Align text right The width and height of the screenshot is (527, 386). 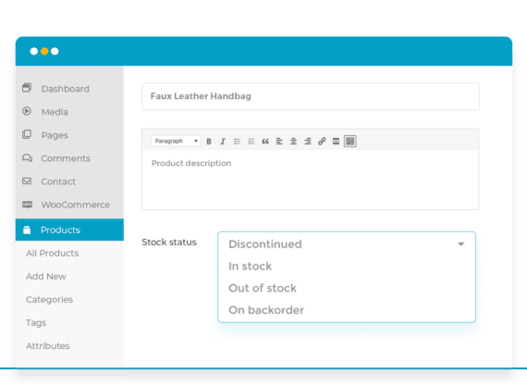[x=308, y=142]
